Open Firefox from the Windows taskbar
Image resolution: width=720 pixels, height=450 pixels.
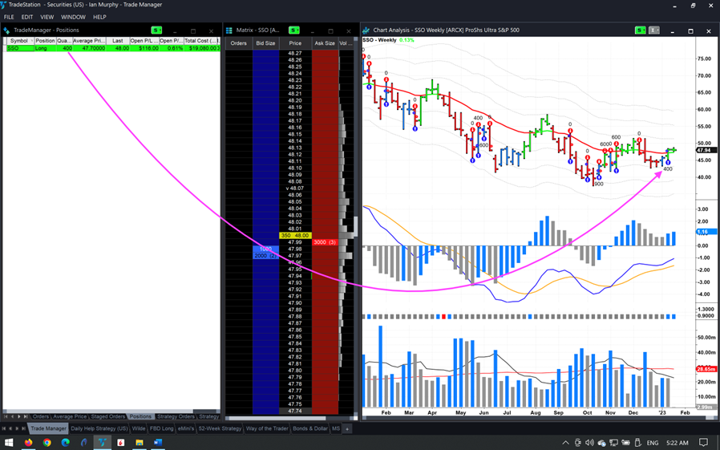click(x=29, y=442)
